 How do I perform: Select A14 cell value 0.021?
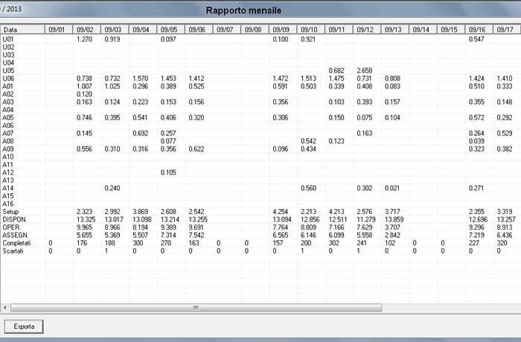click(x=392, y=188)
